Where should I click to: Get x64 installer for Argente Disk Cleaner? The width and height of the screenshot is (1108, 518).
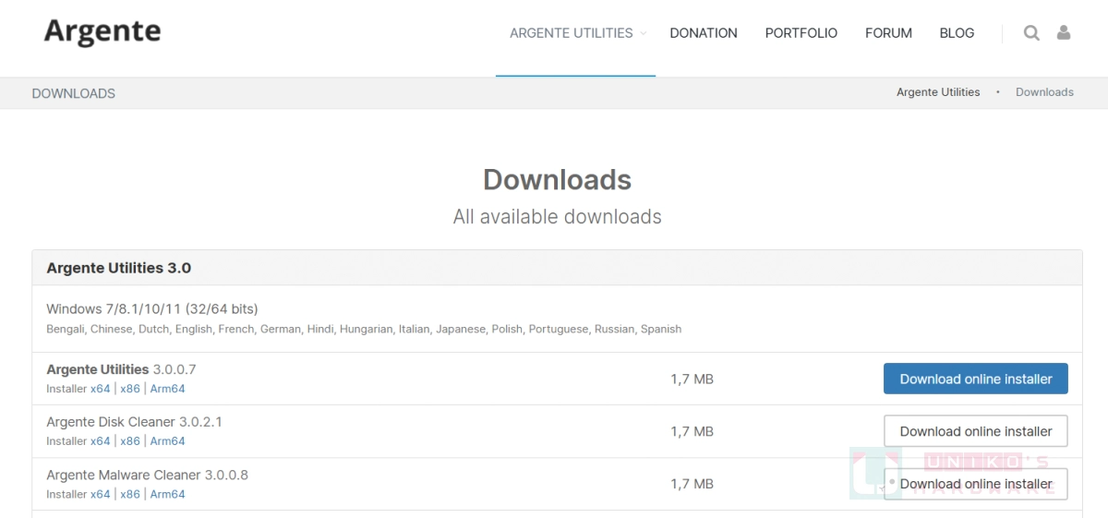point(101,441)
